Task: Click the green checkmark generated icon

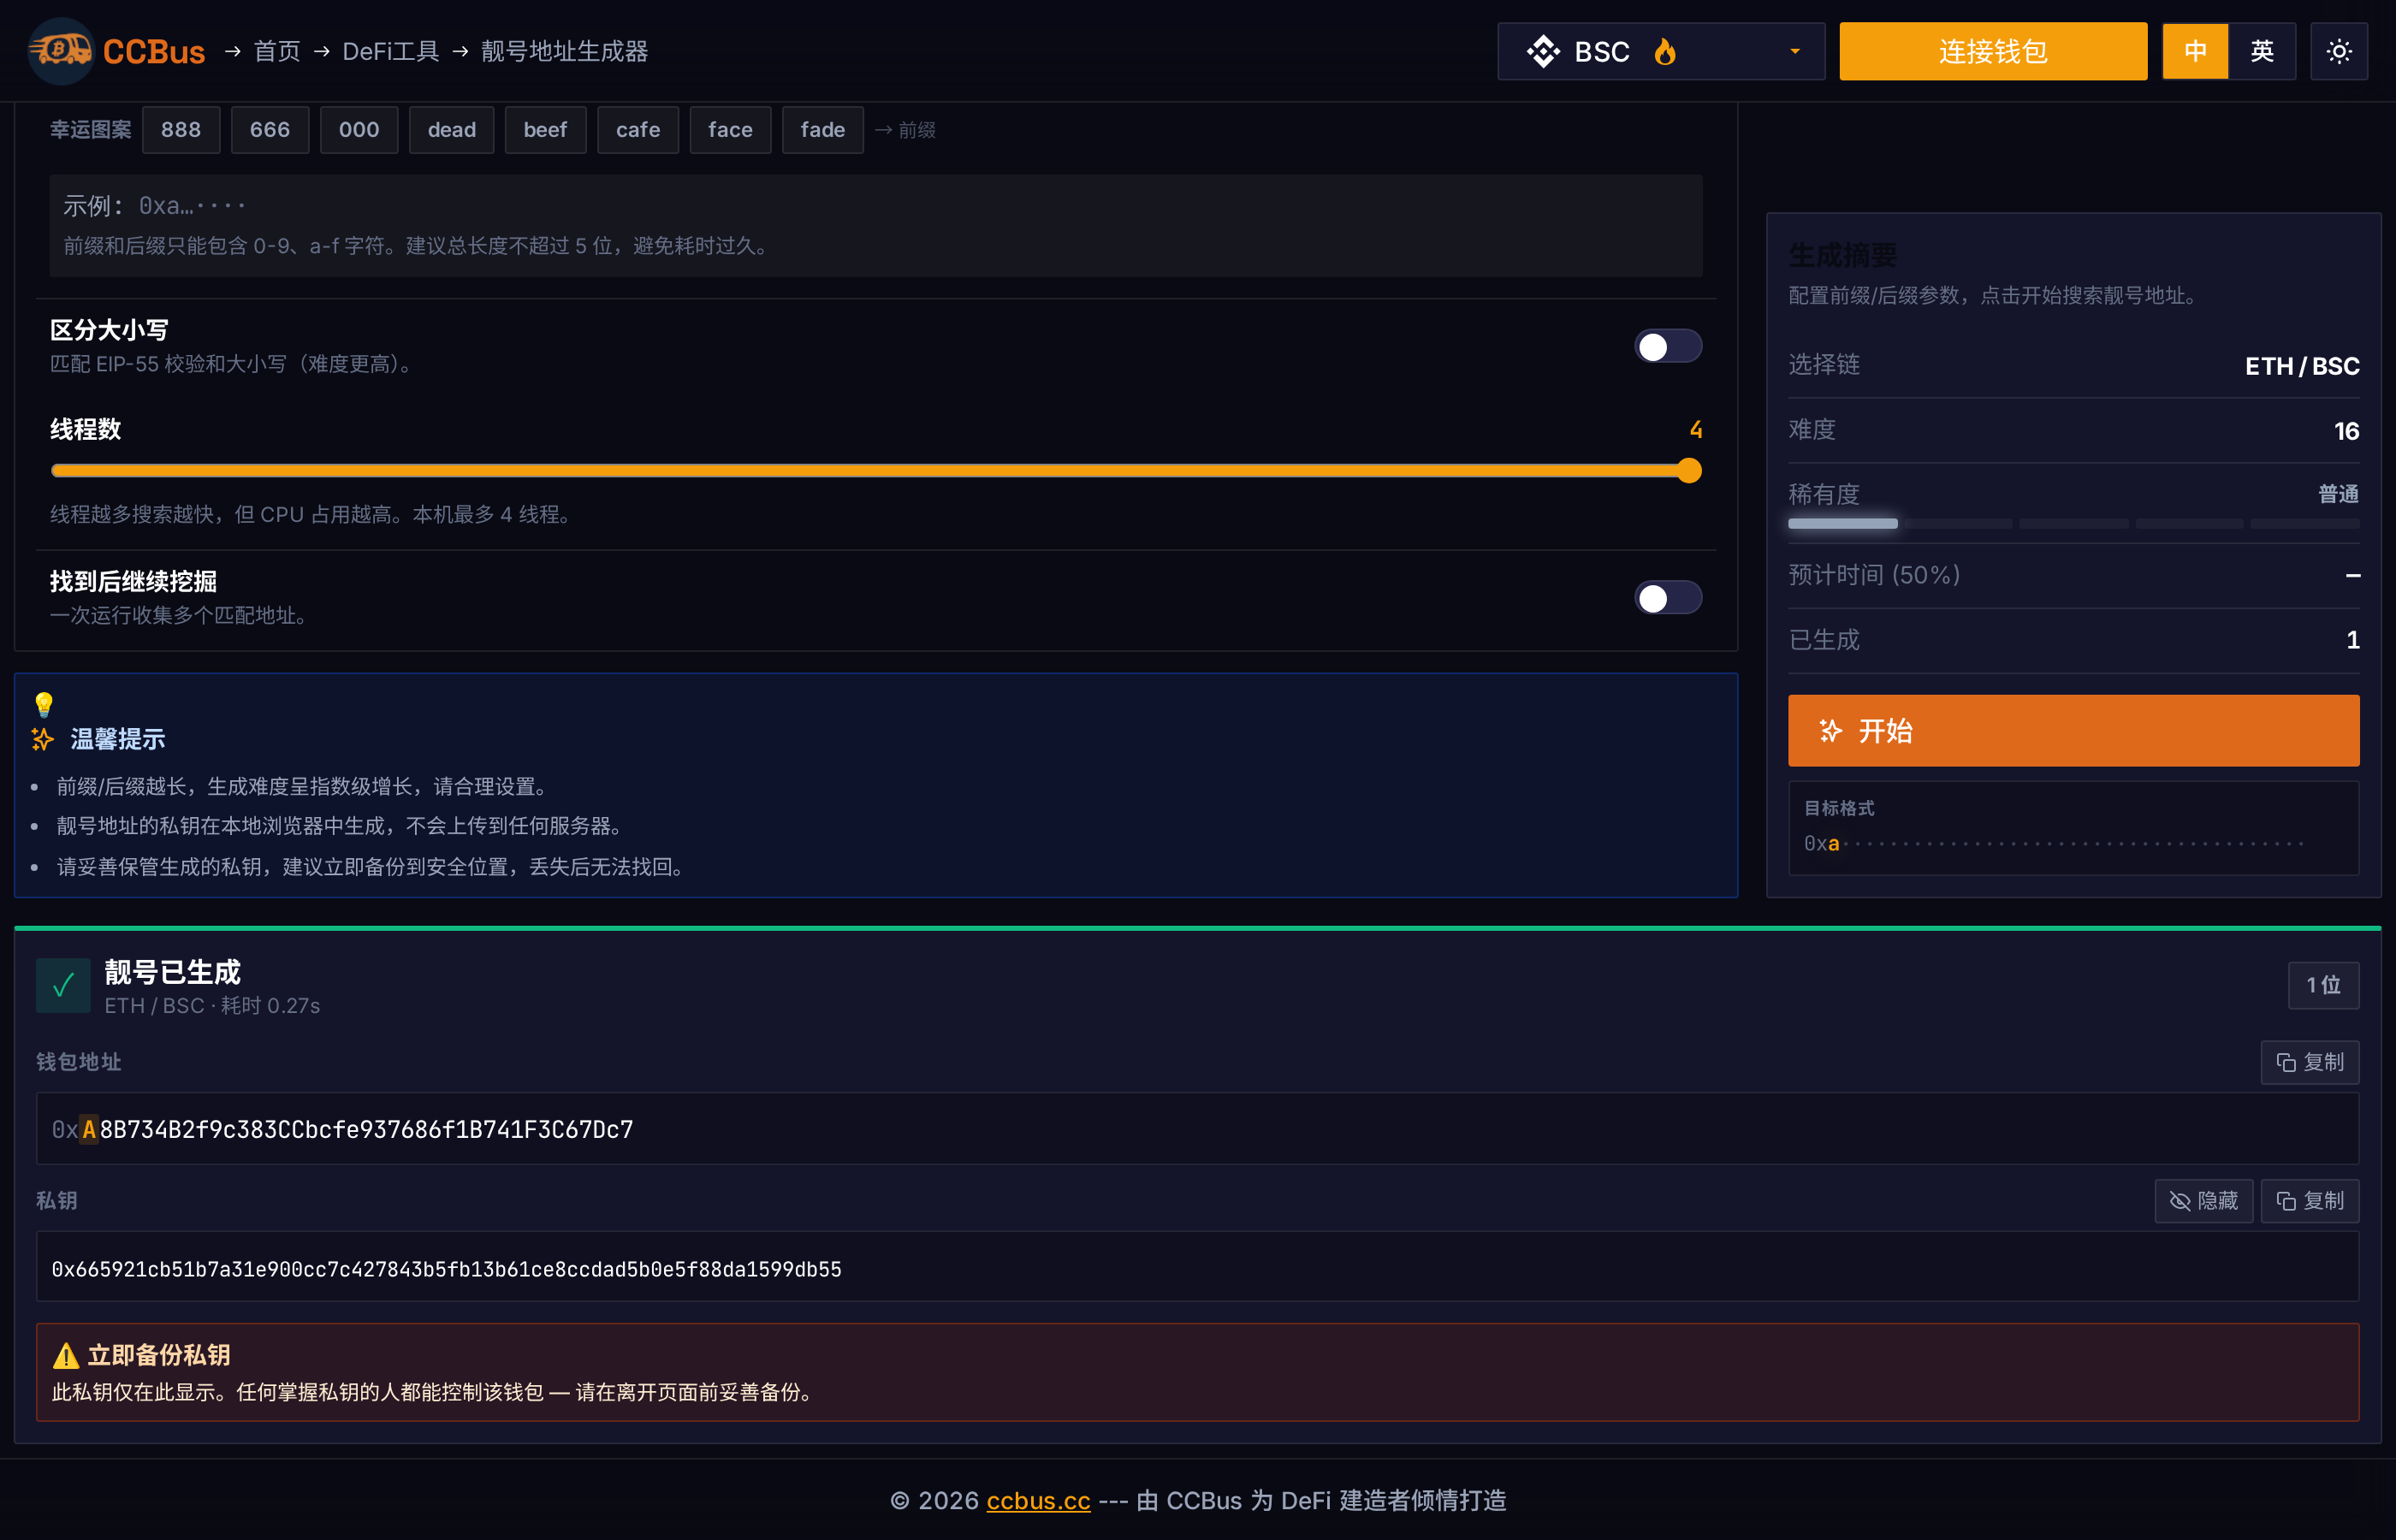Action: [x=63, y=986]
